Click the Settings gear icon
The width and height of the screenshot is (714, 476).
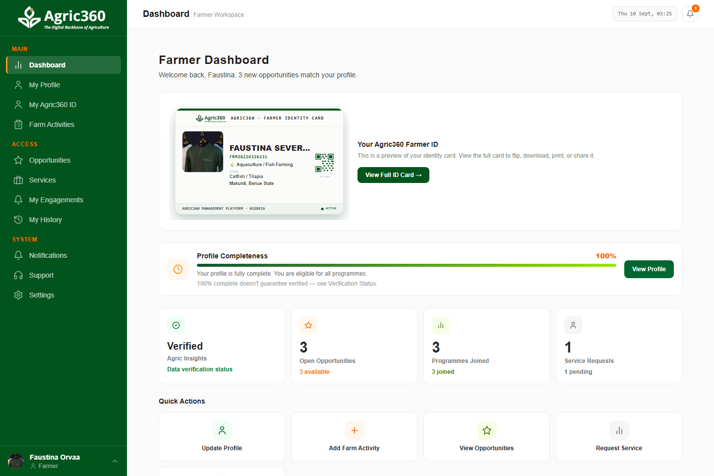pos(18,295)
